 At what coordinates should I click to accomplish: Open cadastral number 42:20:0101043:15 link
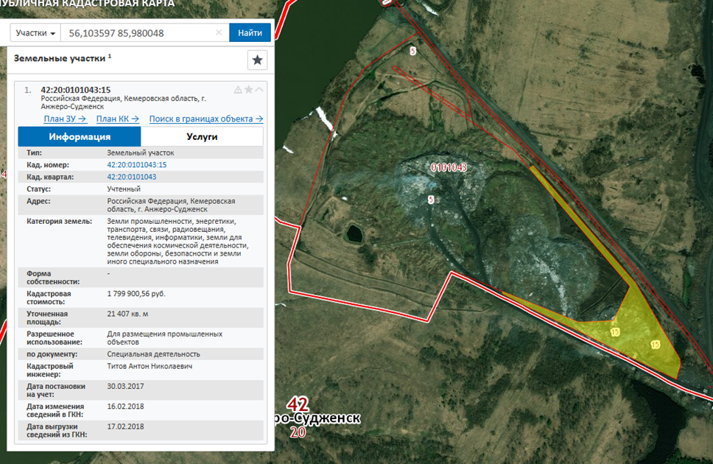pos(137,165)
